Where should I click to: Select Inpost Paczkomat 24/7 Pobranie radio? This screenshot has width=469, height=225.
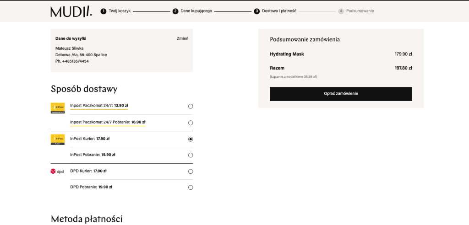tap(191, 123)
